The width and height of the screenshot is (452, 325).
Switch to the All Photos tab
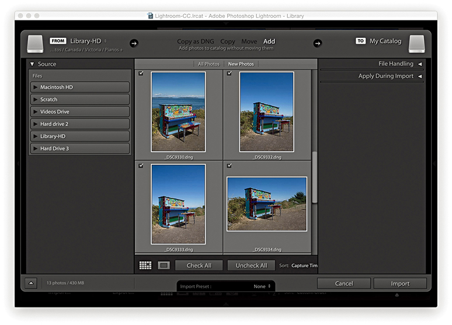pyautogui.click(x=208, y=64)
